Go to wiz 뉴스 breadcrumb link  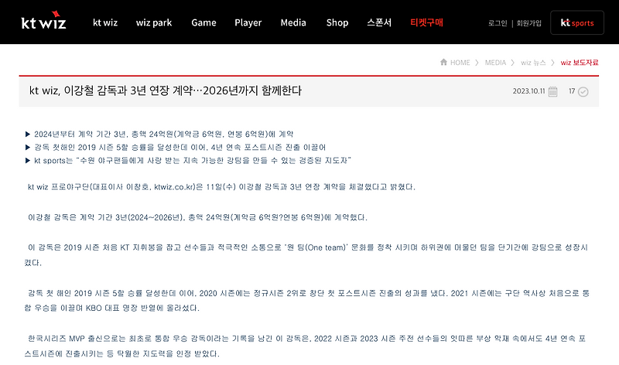point(533,63)
